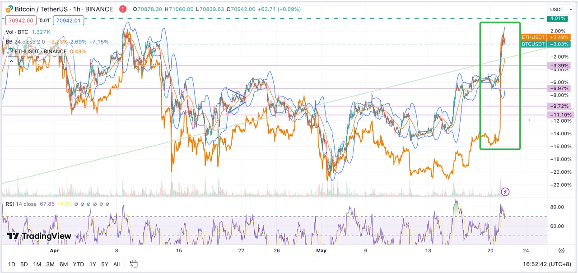Click the ETHUSDT orange price scale label

[533, 37]
